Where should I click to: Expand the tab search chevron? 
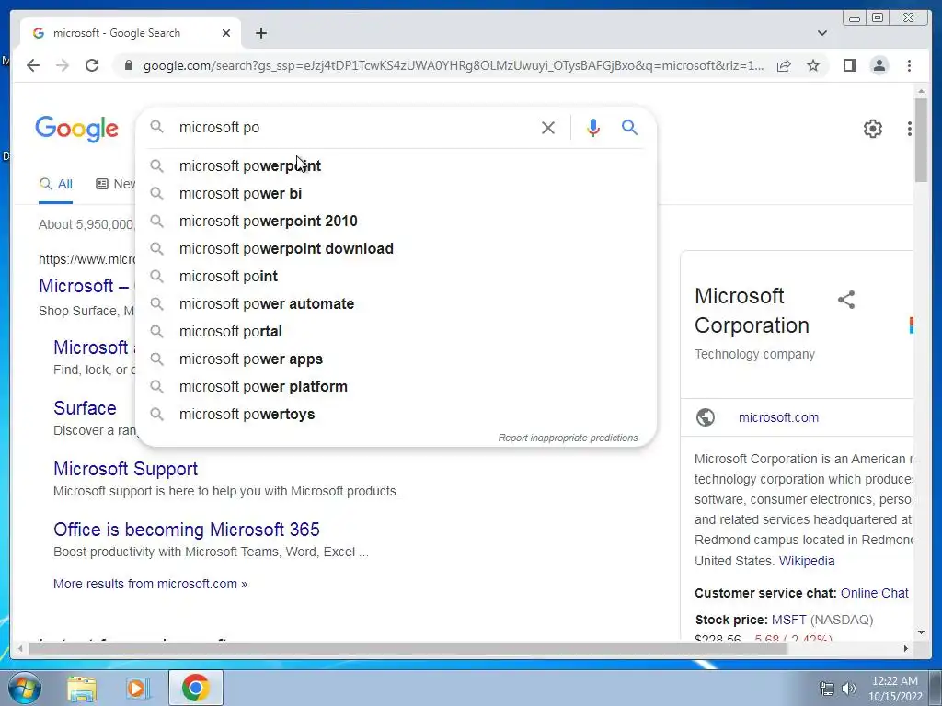pos(821,33)
